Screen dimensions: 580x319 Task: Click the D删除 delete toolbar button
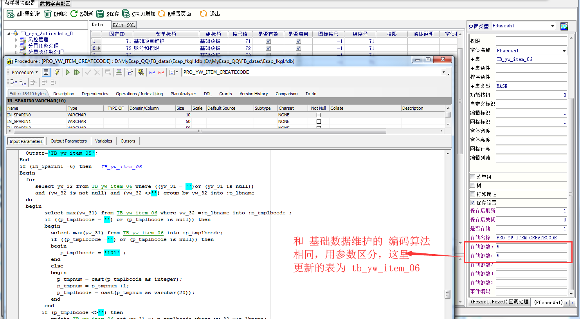click(55, 14)
